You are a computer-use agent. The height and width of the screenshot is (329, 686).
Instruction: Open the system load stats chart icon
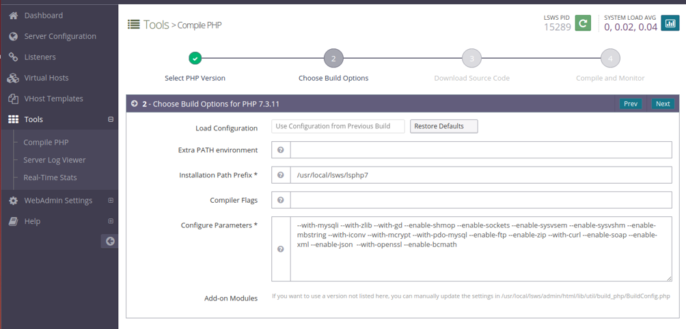coord(670,23)
